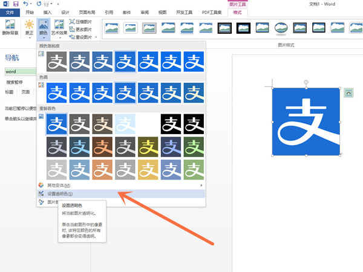Open the Artistic Effects (艺术效果) dropdown
Viewport: 363px width, 272px height.
pos(59,28)
